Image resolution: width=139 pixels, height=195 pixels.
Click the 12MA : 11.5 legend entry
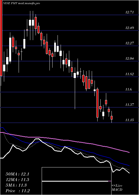tap(17, 180)
